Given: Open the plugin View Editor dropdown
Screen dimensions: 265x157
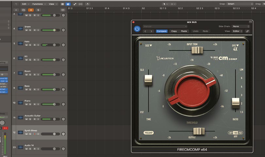Looking at the screenshot, I should pos(237,31).
